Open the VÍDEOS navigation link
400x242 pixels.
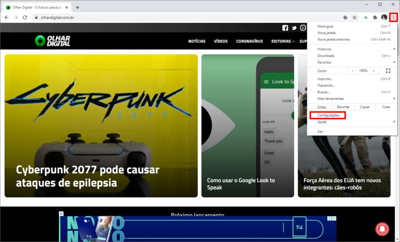221,41
